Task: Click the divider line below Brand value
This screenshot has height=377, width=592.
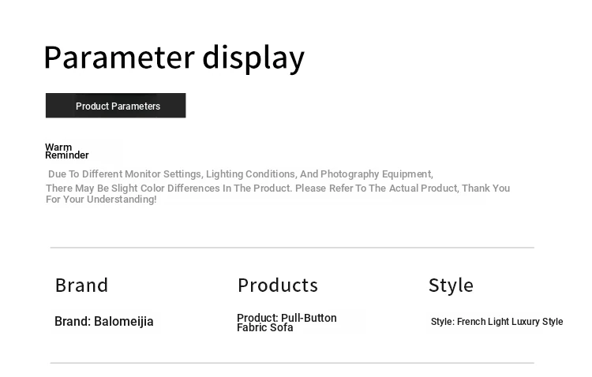Action: [292, 363]
